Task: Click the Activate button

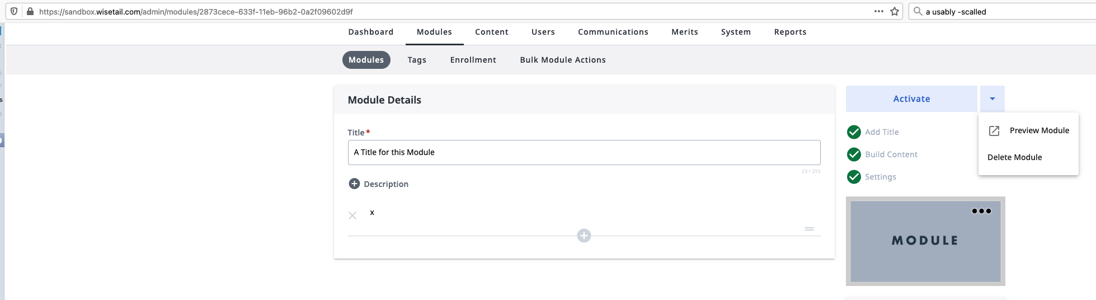Action: [x=911, y=99]
